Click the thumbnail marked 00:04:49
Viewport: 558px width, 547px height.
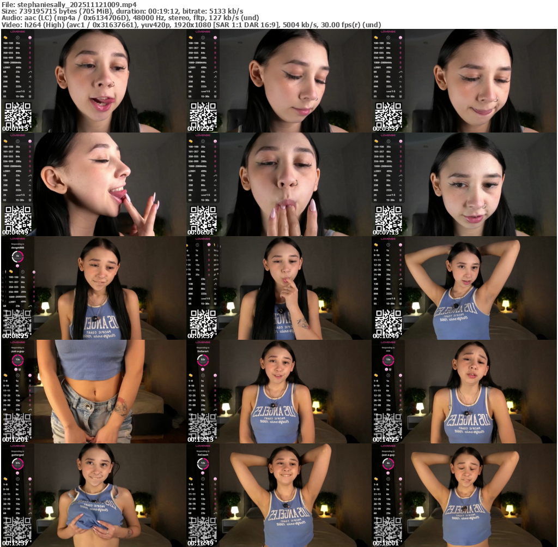tap(93, 184)
